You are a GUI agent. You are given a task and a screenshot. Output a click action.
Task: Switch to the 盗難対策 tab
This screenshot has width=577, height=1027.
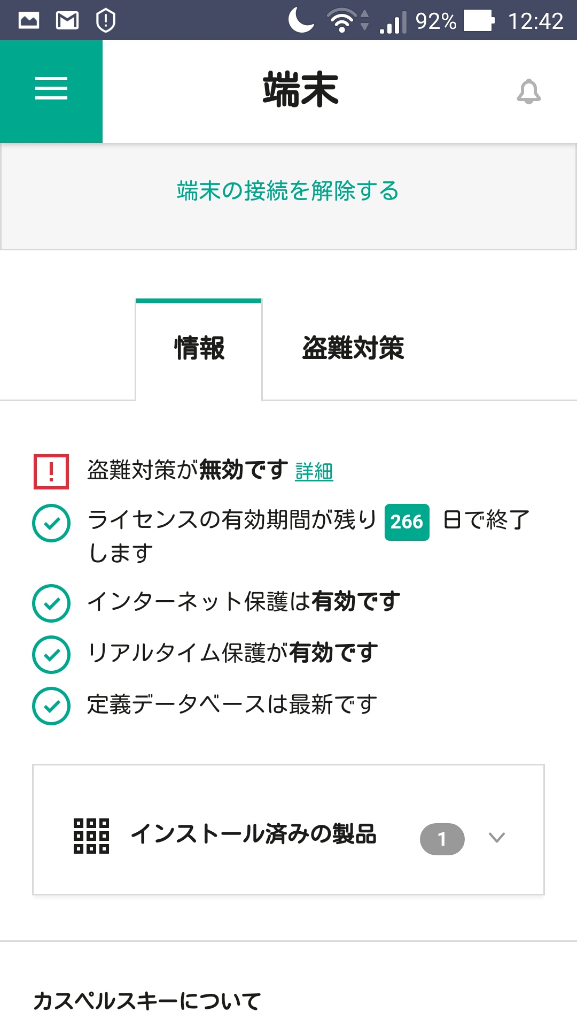pos(353,349)
